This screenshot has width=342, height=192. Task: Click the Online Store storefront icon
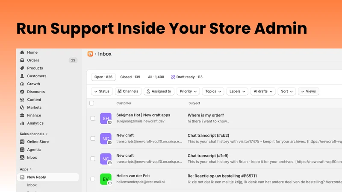(22, 142)
